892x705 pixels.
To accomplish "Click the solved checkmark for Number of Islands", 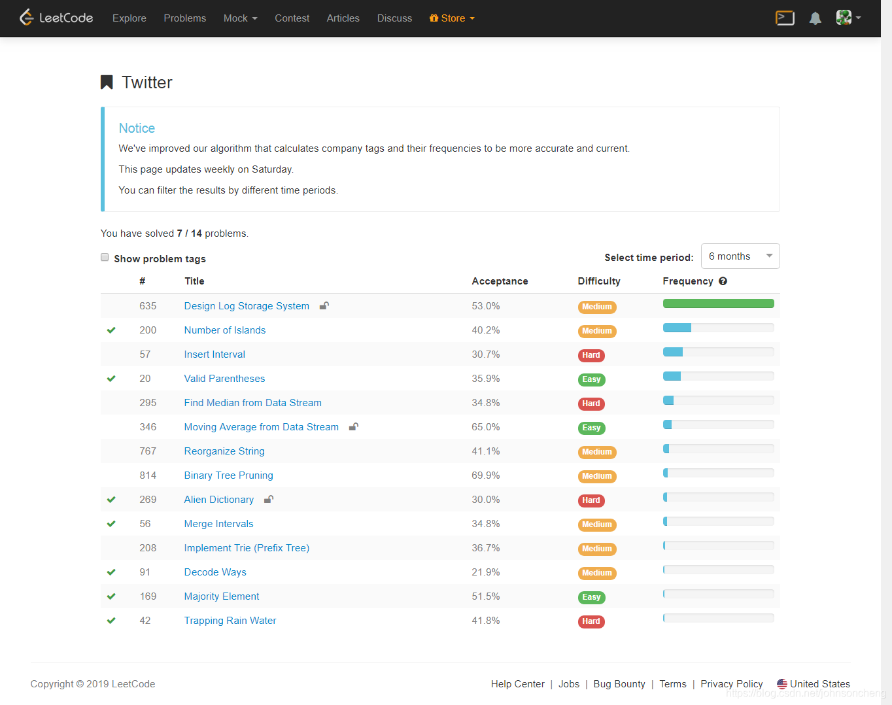I will [111, 330].
